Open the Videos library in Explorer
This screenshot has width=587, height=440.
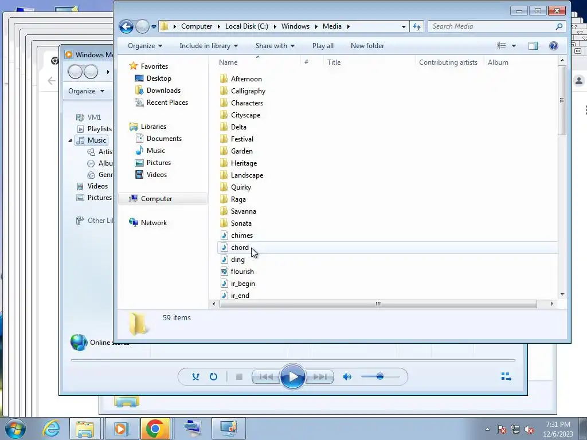(156, 174)
